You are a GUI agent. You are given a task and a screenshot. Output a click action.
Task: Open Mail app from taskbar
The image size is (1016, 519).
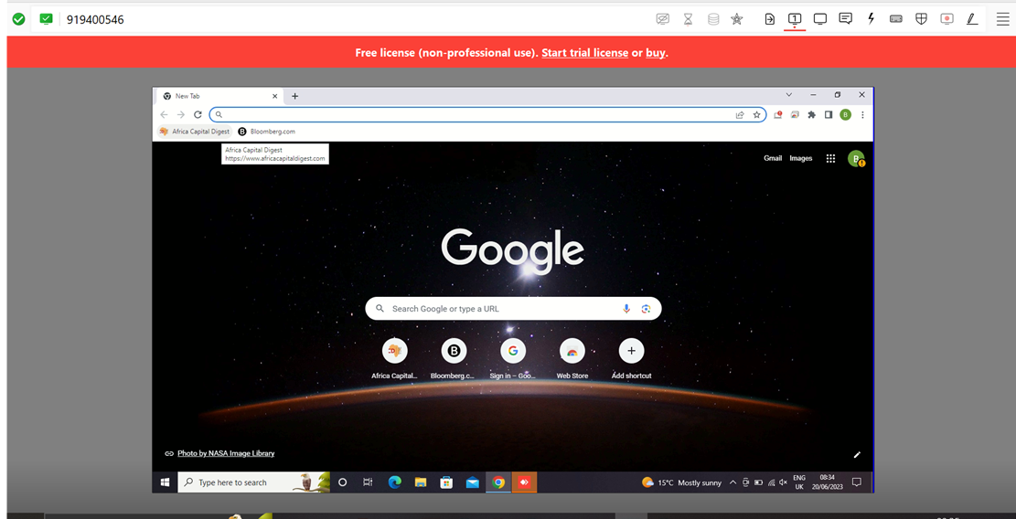pyautogui.click(x=473, y=482)
